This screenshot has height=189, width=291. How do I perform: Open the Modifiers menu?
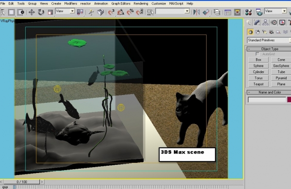70,3
